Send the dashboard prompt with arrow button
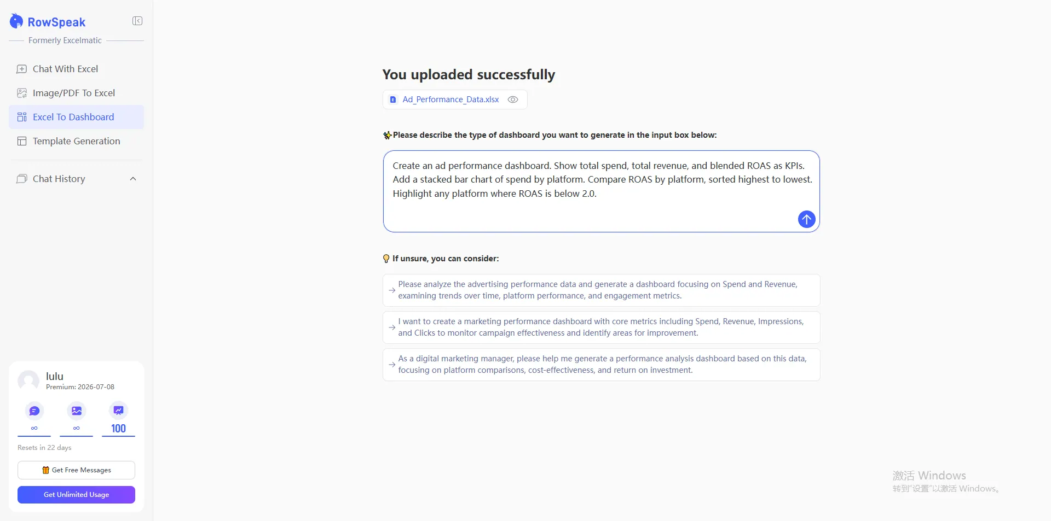1051x521 pixels. click(806, 219)
